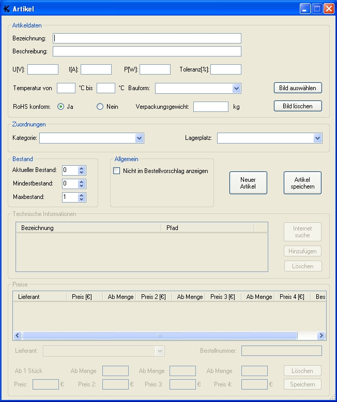Click the Preis 2 [€] column header

[154, 297]
